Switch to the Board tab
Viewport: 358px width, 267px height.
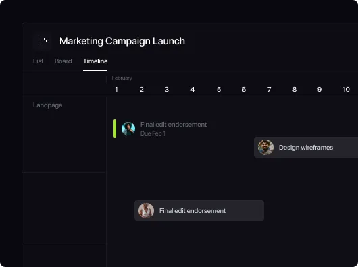63,61
